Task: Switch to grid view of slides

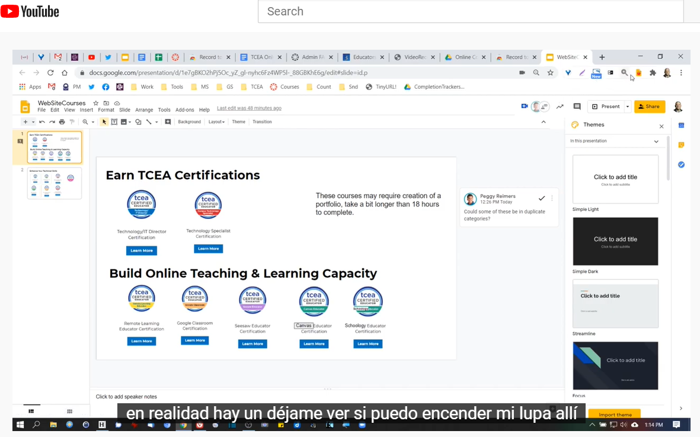Action: 69,411
